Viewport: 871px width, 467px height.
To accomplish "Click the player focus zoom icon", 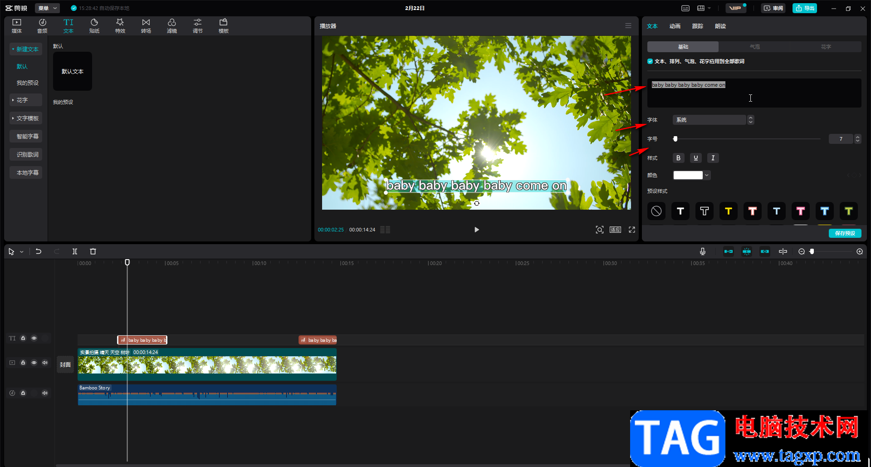I will (x=600, y=230).
